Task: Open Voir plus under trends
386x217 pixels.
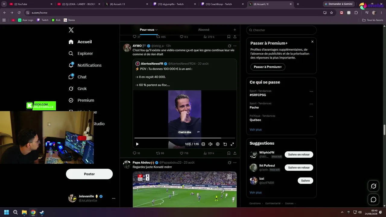Action: click(x=256, y=130)
